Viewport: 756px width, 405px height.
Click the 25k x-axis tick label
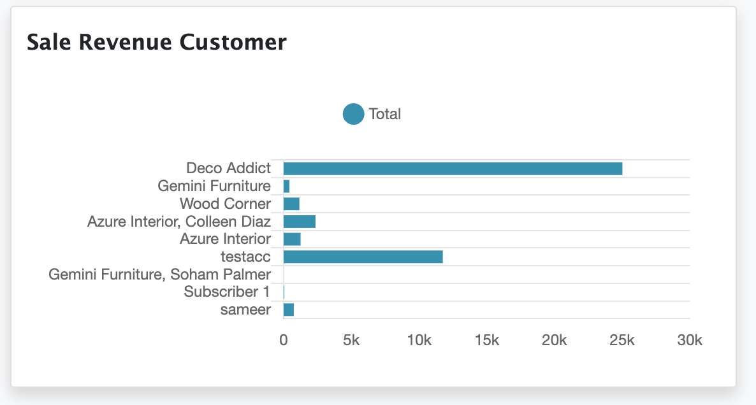(x=622, y=340)
